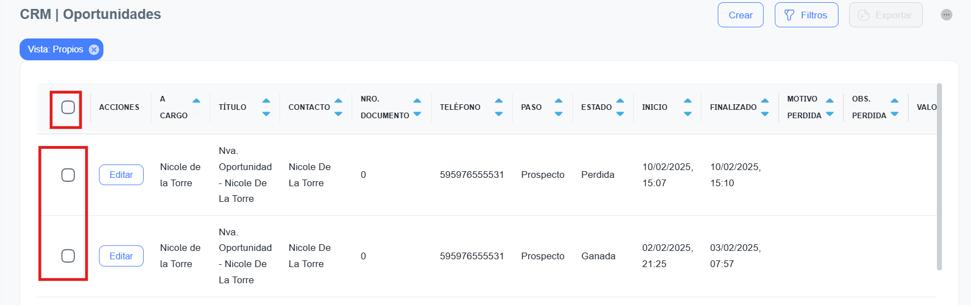Sort descending by Motivo Perdida column
Viewport: 971px width, 305px height.
pos(830,114)
